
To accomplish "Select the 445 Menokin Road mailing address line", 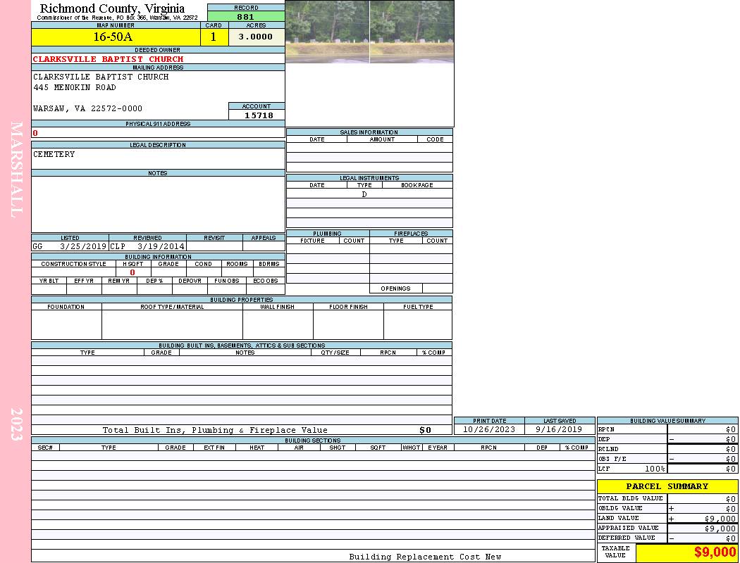I will pyautogui.click(x=75, y=88).
